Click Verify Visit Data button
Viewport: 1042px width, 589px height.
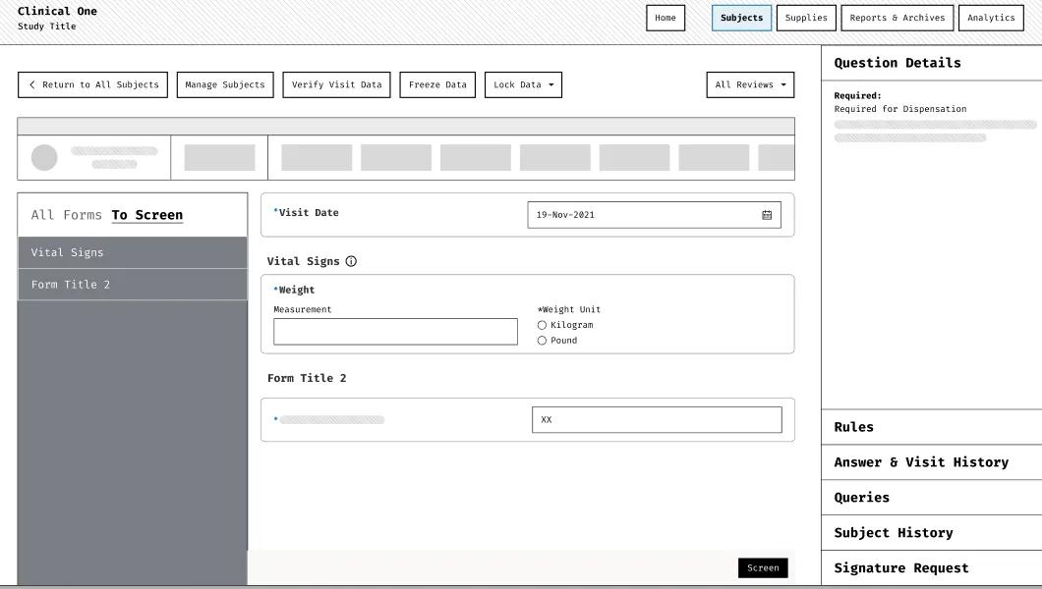(336, 84)
